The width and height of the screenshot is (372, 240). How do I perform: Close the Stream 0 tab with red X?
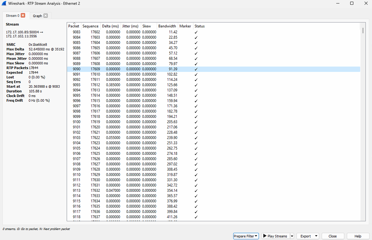tap(23, 15)
